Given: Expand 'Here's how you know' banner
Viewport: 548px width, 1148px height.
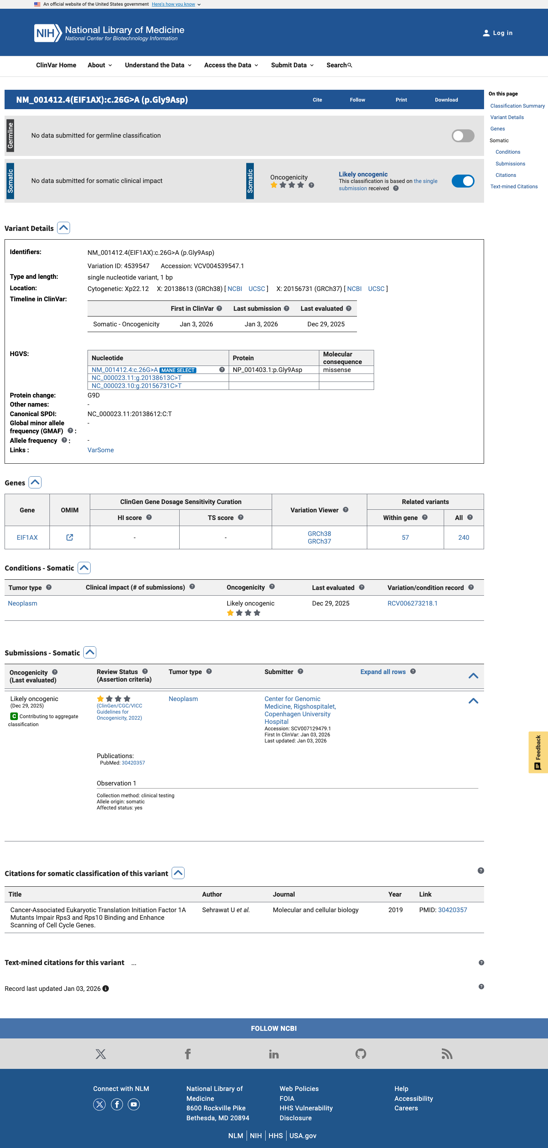Looking at the screenshot, I should (x=176, y=4).
